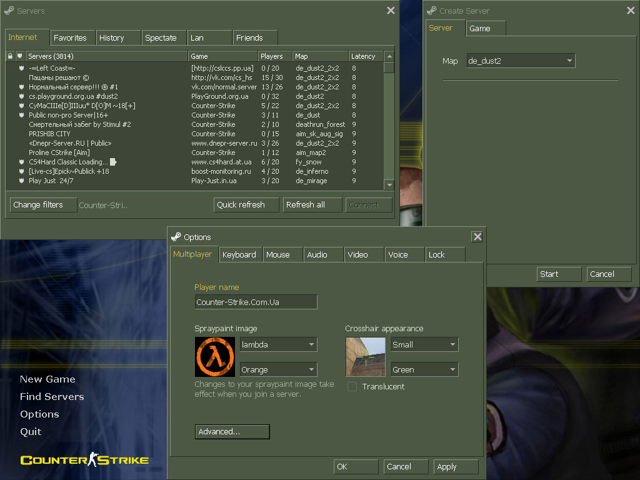Click the shield icon beside -=Left Coast=-
Screen dimensions: 640x480
coord(21,68)
